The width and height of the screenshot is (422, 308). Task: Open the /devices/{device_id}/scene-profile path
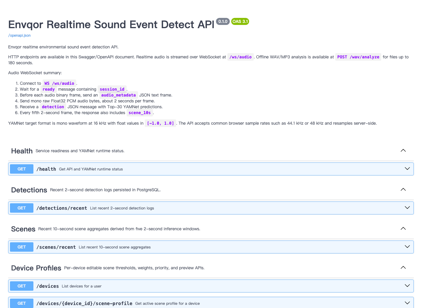84,303
